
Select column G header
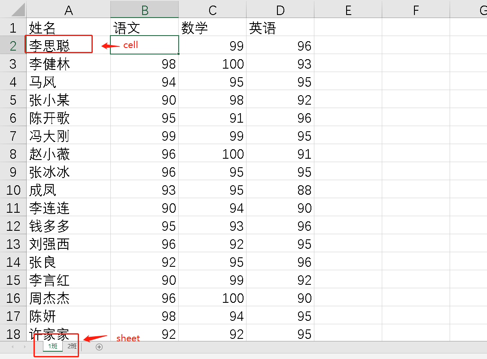pos(480,9)
